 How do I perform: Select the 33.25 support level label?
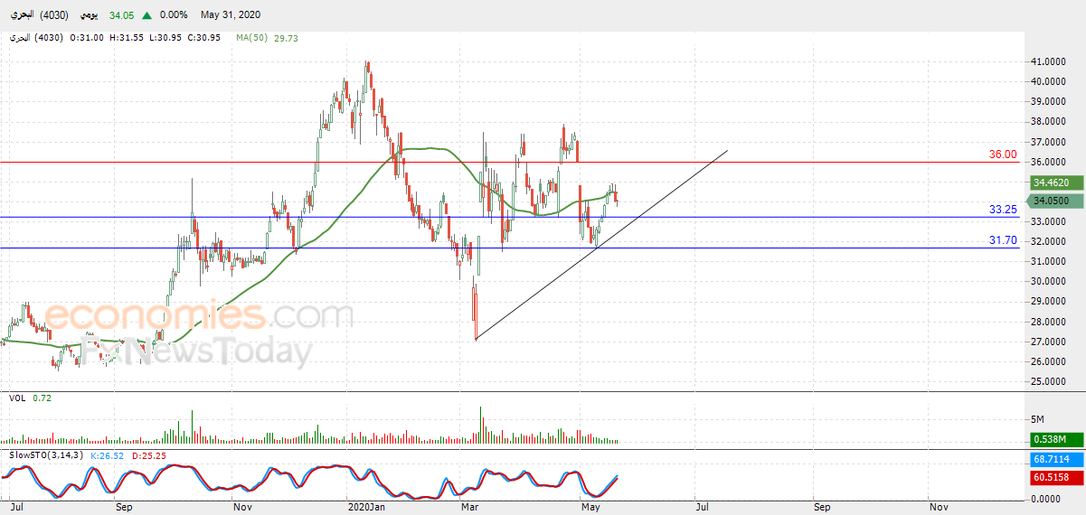1003,209
